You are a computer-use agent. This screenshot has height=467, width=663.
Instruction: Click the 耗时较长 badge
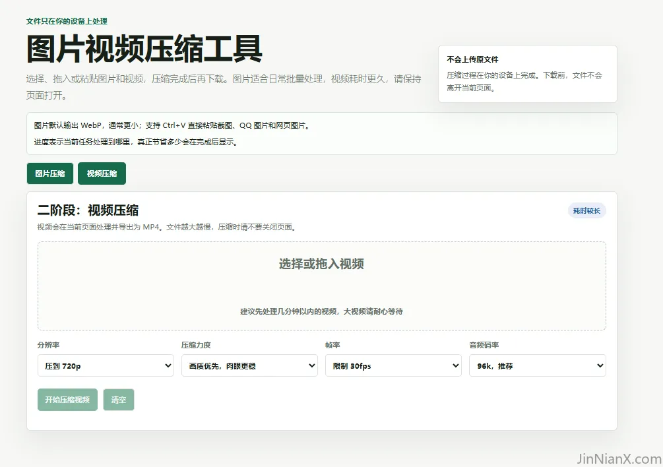coord(587,210)
